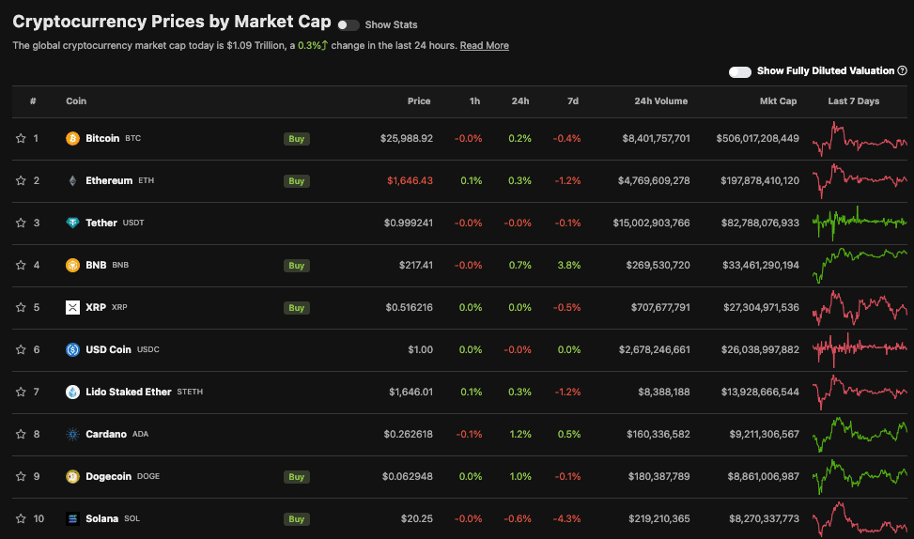Open the Cardano 7-day sparkline chart
The width and height of the screenshot is (914, 539).
pos(860,434)
